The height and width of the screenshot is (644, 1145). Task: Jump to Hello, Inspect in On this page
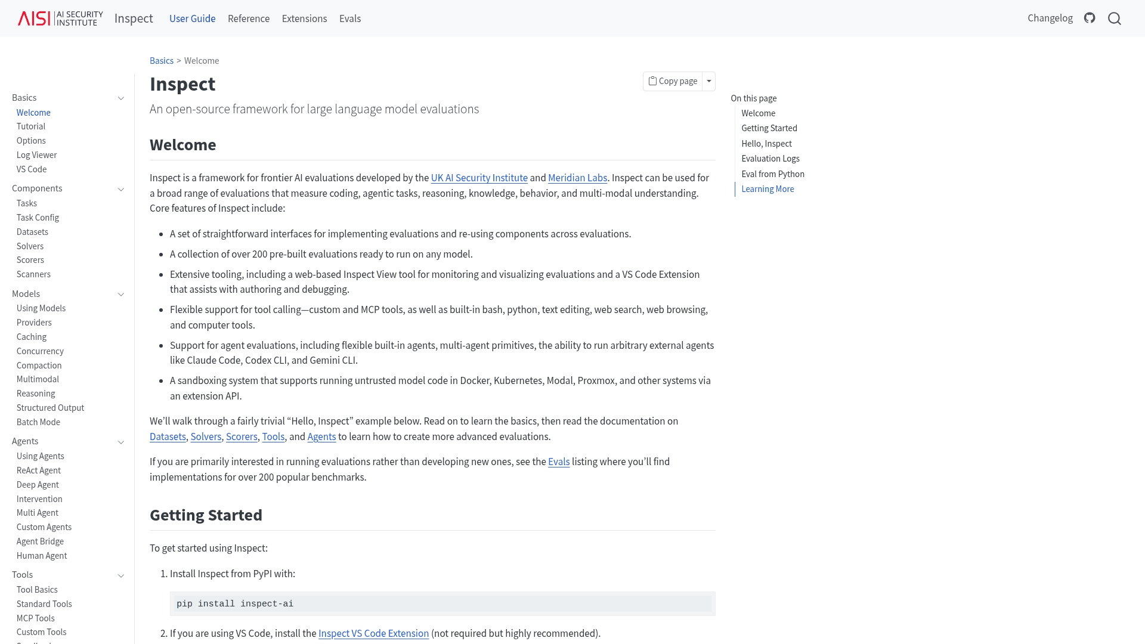click(x=766, y=144)
